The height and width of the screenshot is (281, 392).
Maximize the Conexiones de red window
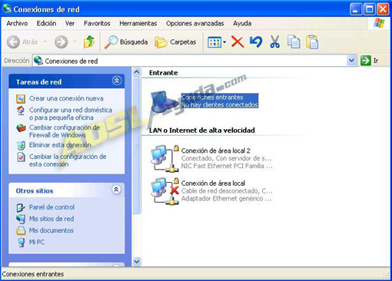coord(369,9)
